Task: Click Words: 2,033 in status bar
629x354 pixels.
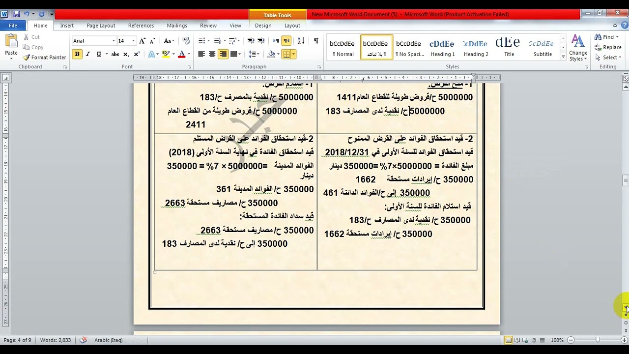Action: click(56, 340)
